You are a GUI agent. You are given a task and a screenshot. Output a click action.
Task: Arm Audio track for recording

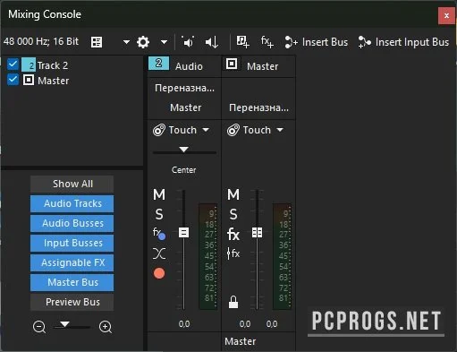[x=159, y=273]
